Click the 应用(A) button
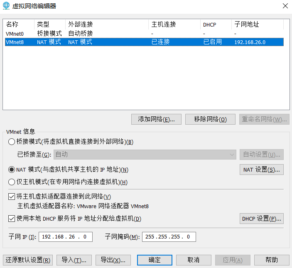The height and width of the screenshot is (268, 292). (233, 260)
